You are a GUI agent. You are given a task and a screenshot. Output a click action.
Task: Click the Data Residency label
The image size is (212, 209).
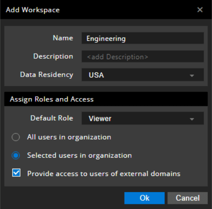[x=46, y=75]
